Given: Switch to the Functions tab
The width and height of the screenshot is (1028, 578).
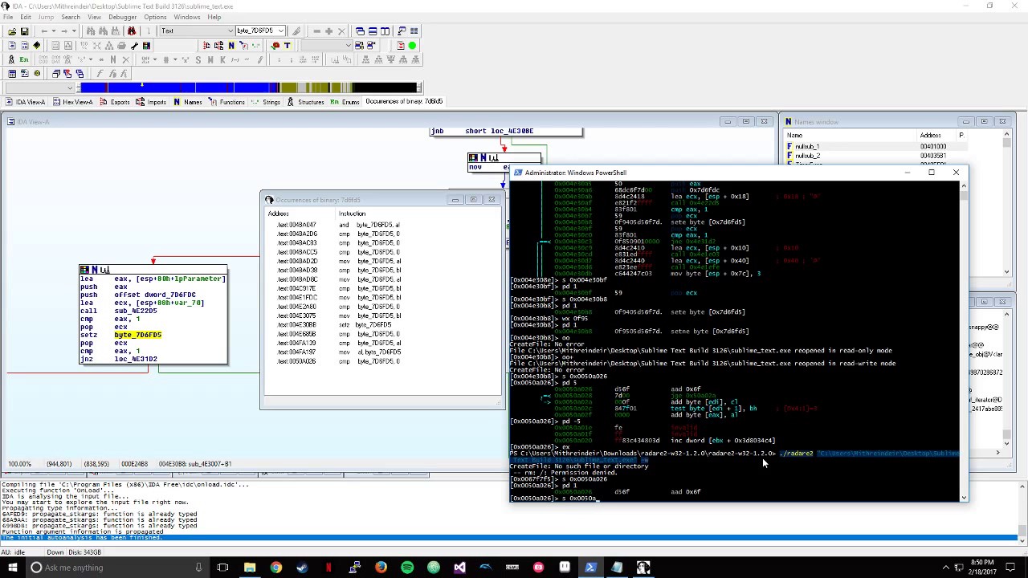Looking at the screenshot, I should click(226, 102).
